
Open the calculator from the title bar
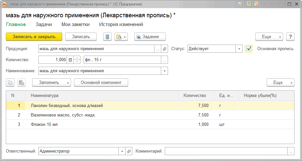coord(249,5)
